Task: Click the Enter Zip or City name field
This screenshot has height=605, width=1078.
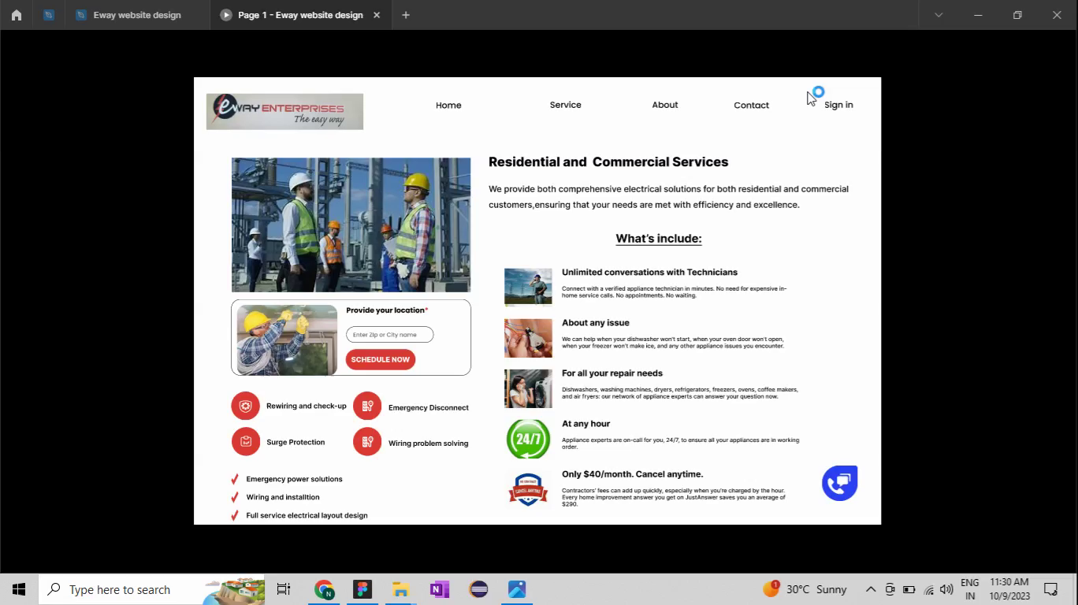Action: 389,335
